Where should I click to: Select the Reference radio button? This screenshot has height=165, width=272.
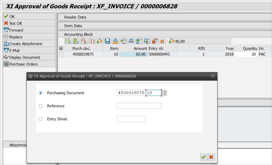coord(41,106)
